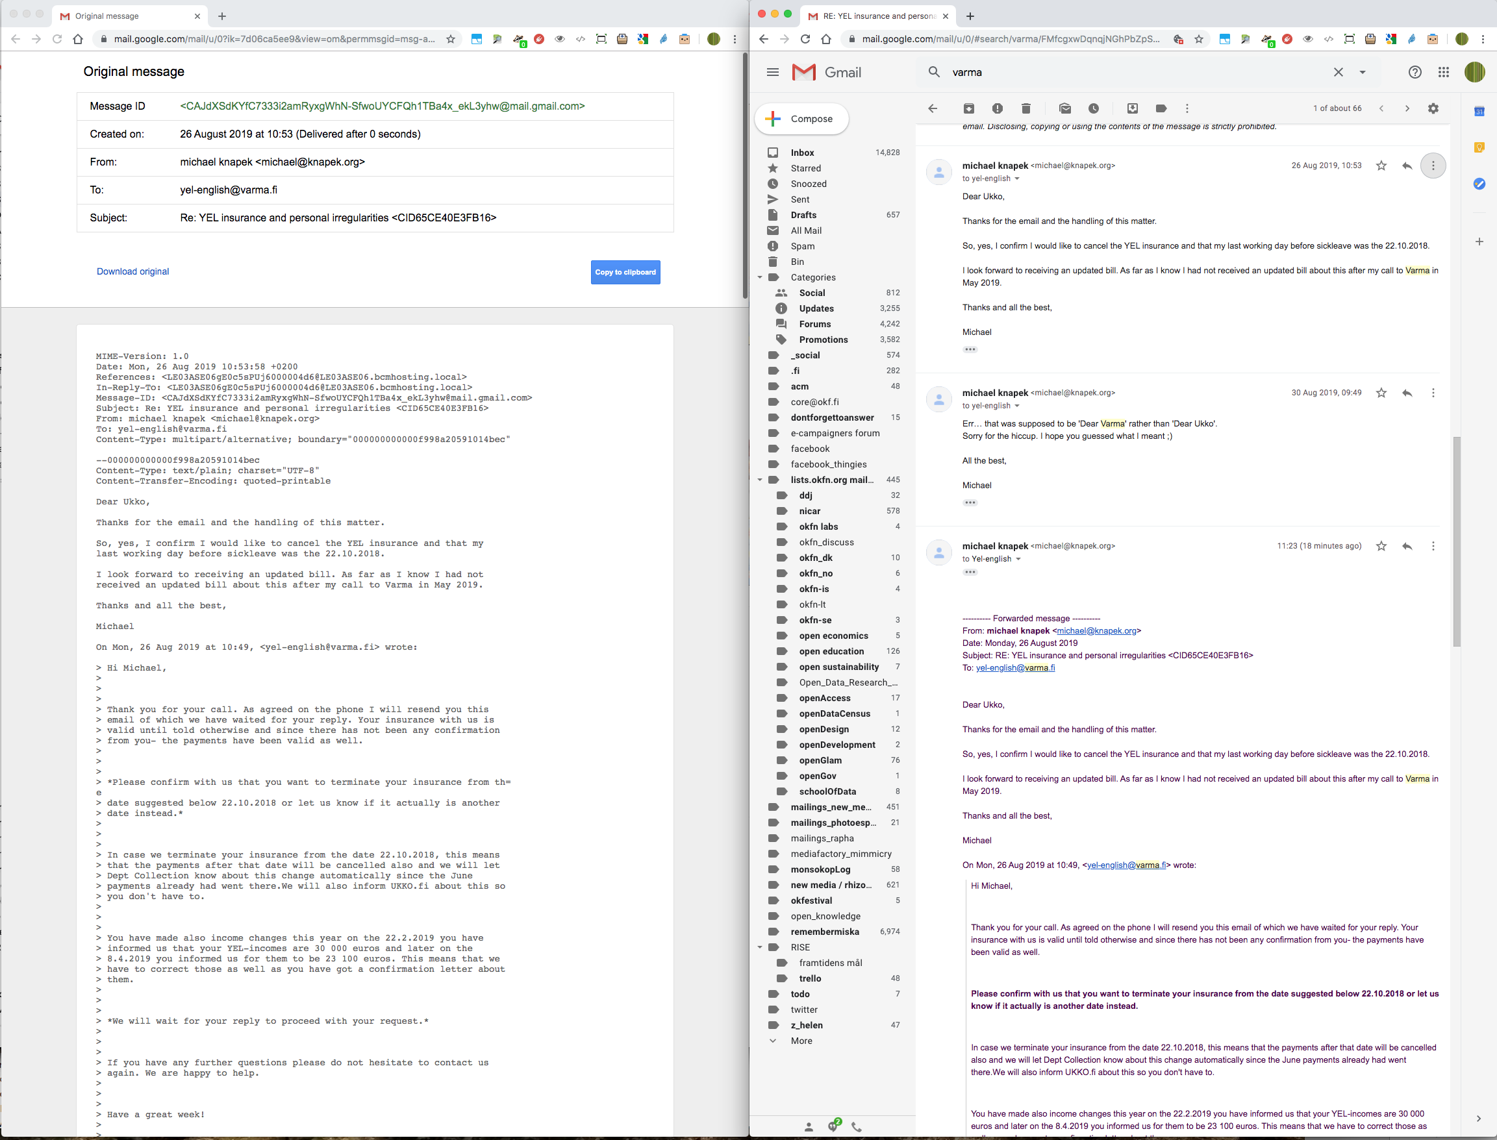Reply to the 26 Aug 10:53 message
The width and height of the screenshot is (1497, 1140).
tap(1407, 166)
